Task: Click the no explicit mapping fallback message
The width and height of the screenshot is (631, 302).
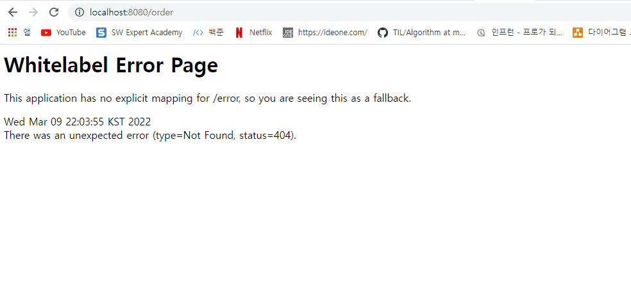Action: [x=207, y=99]
